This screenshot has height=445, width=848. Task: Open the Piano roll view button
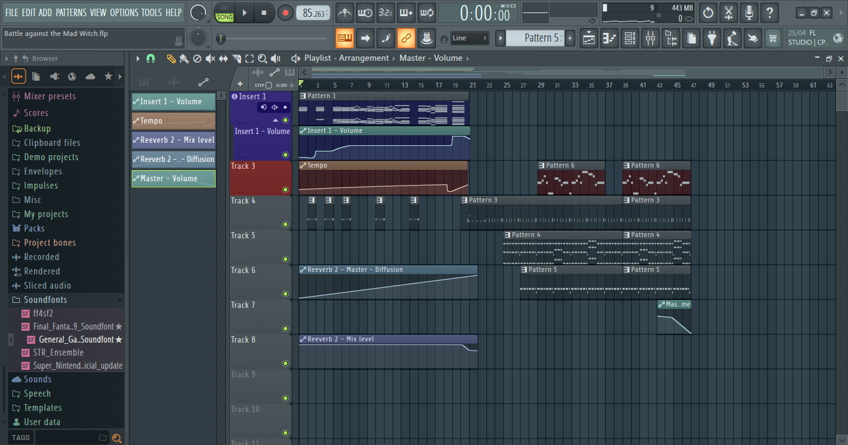(x=609, y=38)
